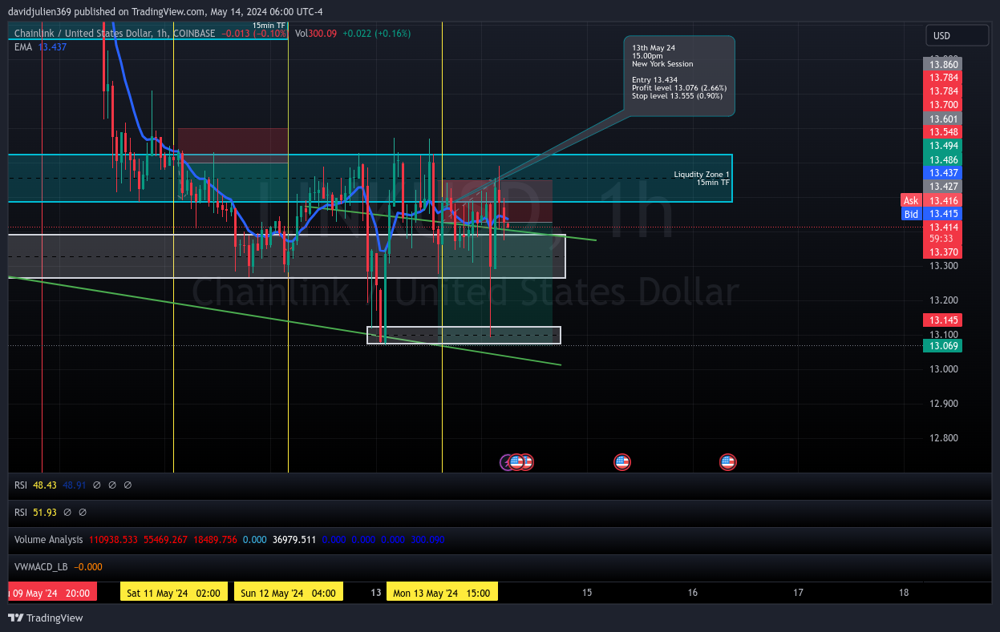The image size is (1000, 632).
Task: Click the green 13.494 price label
Action: tap(943, 146)
